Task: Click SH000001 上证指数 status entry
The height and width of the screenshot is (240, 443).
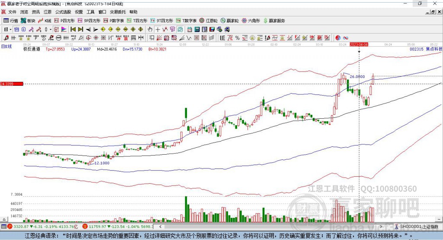Action: 419,227
